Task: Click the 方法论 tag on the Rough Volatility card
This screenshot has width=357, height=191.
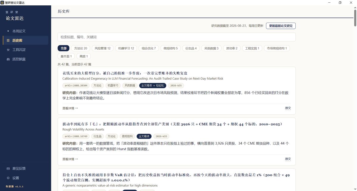Action: coord(112,136)
